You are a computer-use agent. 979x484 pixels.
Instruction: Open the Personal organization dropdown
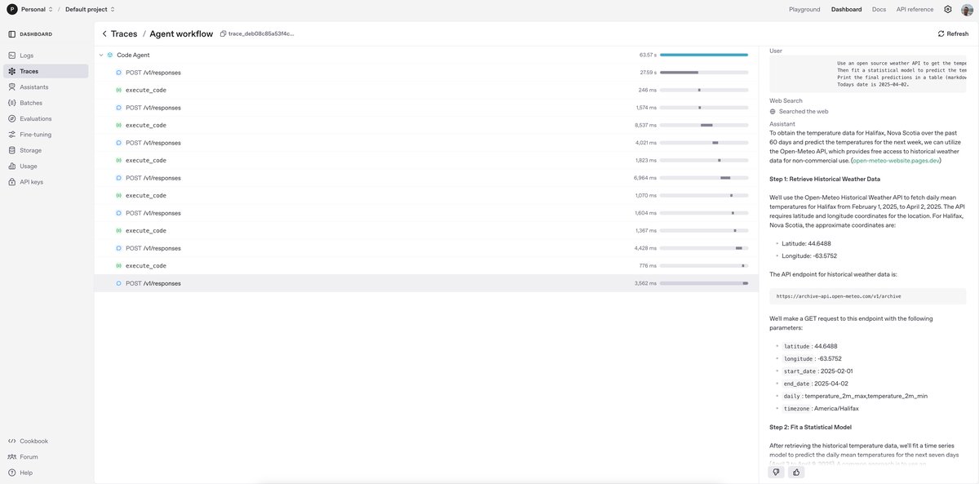click(30, 9)
